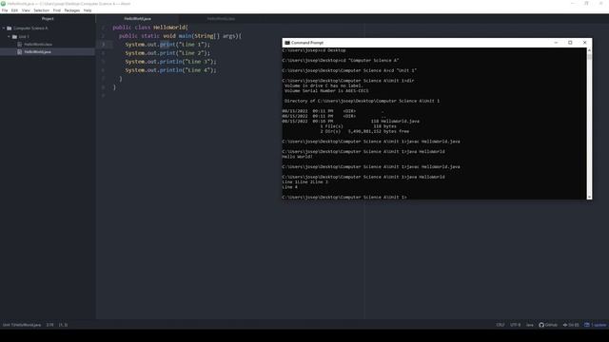Open the 1 update notification
Image resolution: width=609 pixels, height=342 pixels.
[x=599, y=325]
